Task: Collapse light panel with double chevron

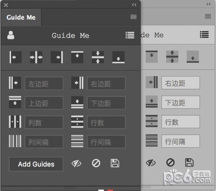Action: pos(209,4)
